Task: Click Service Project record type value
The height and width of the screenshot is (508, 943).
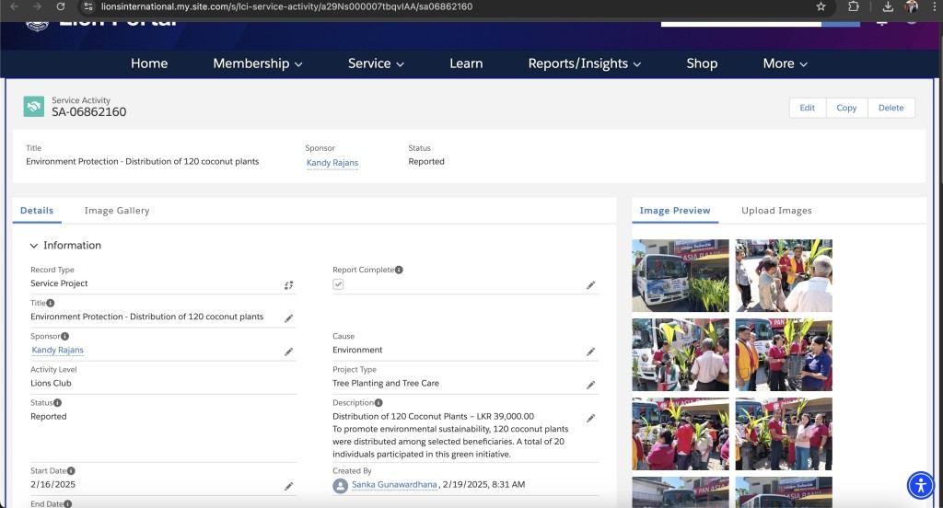Action: tap(59, 283)
